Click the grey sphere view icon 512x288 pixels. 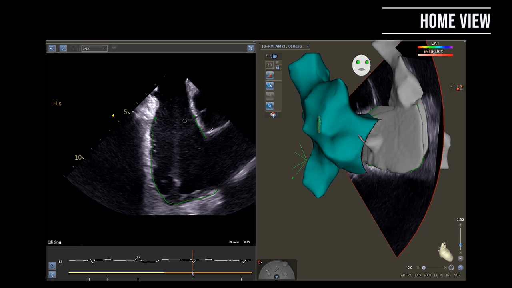(x=452, y=268)
